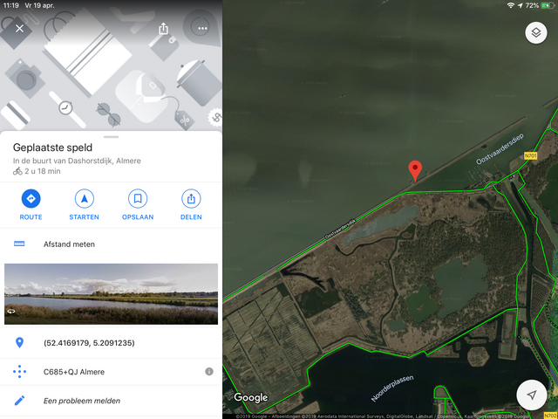
Task: Select Afstand meten option
Action: click(111, 244)
